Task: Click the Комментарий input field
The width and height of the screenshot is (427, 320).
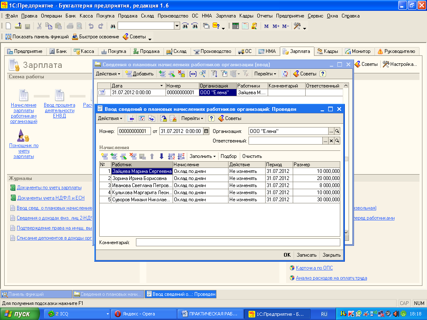Action: (238, 242)
